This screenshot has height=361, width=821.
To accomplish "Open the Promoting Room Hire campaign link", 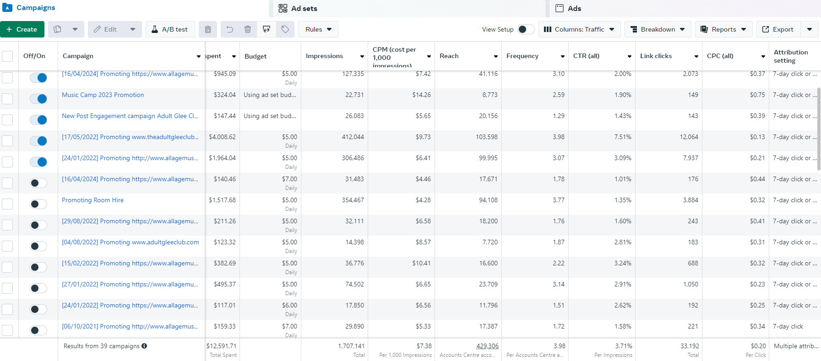I will tap(92, 200).
